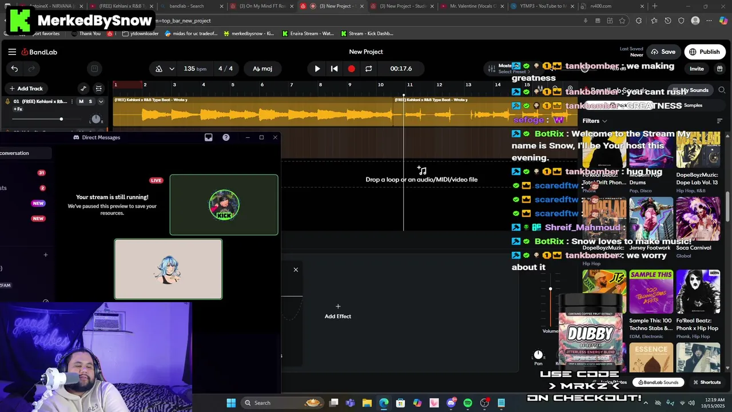This screenshot has height=412, width=732.
Task: Open a new browser tab
Action: tap(655, 6)
